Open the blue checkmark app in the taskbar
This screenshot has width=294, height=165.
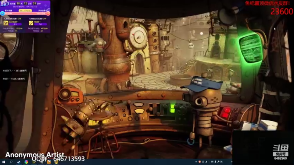[19, 162]
